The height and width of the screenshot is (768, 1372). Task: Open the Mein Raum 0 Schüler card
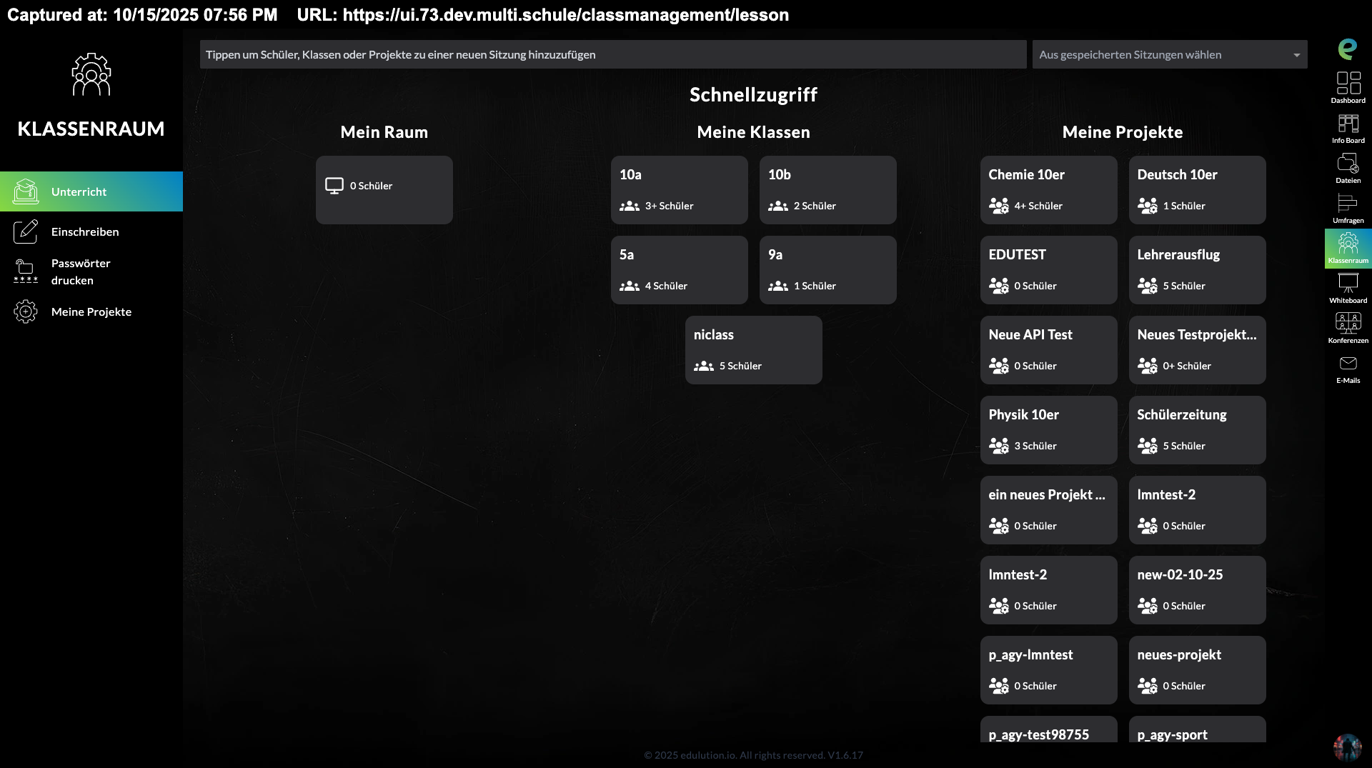[x=384, y=190]
